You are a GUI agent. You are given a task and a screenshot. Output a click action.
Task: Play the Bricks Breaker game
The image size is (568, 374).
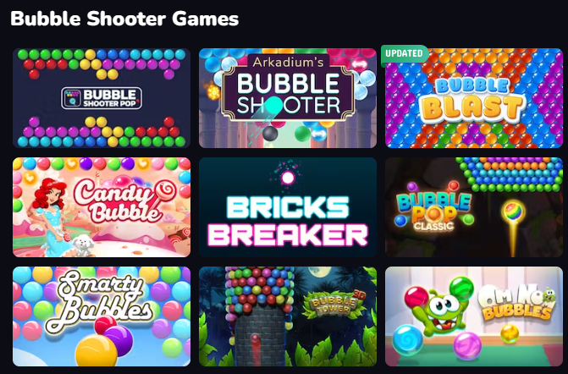point(288,207)
